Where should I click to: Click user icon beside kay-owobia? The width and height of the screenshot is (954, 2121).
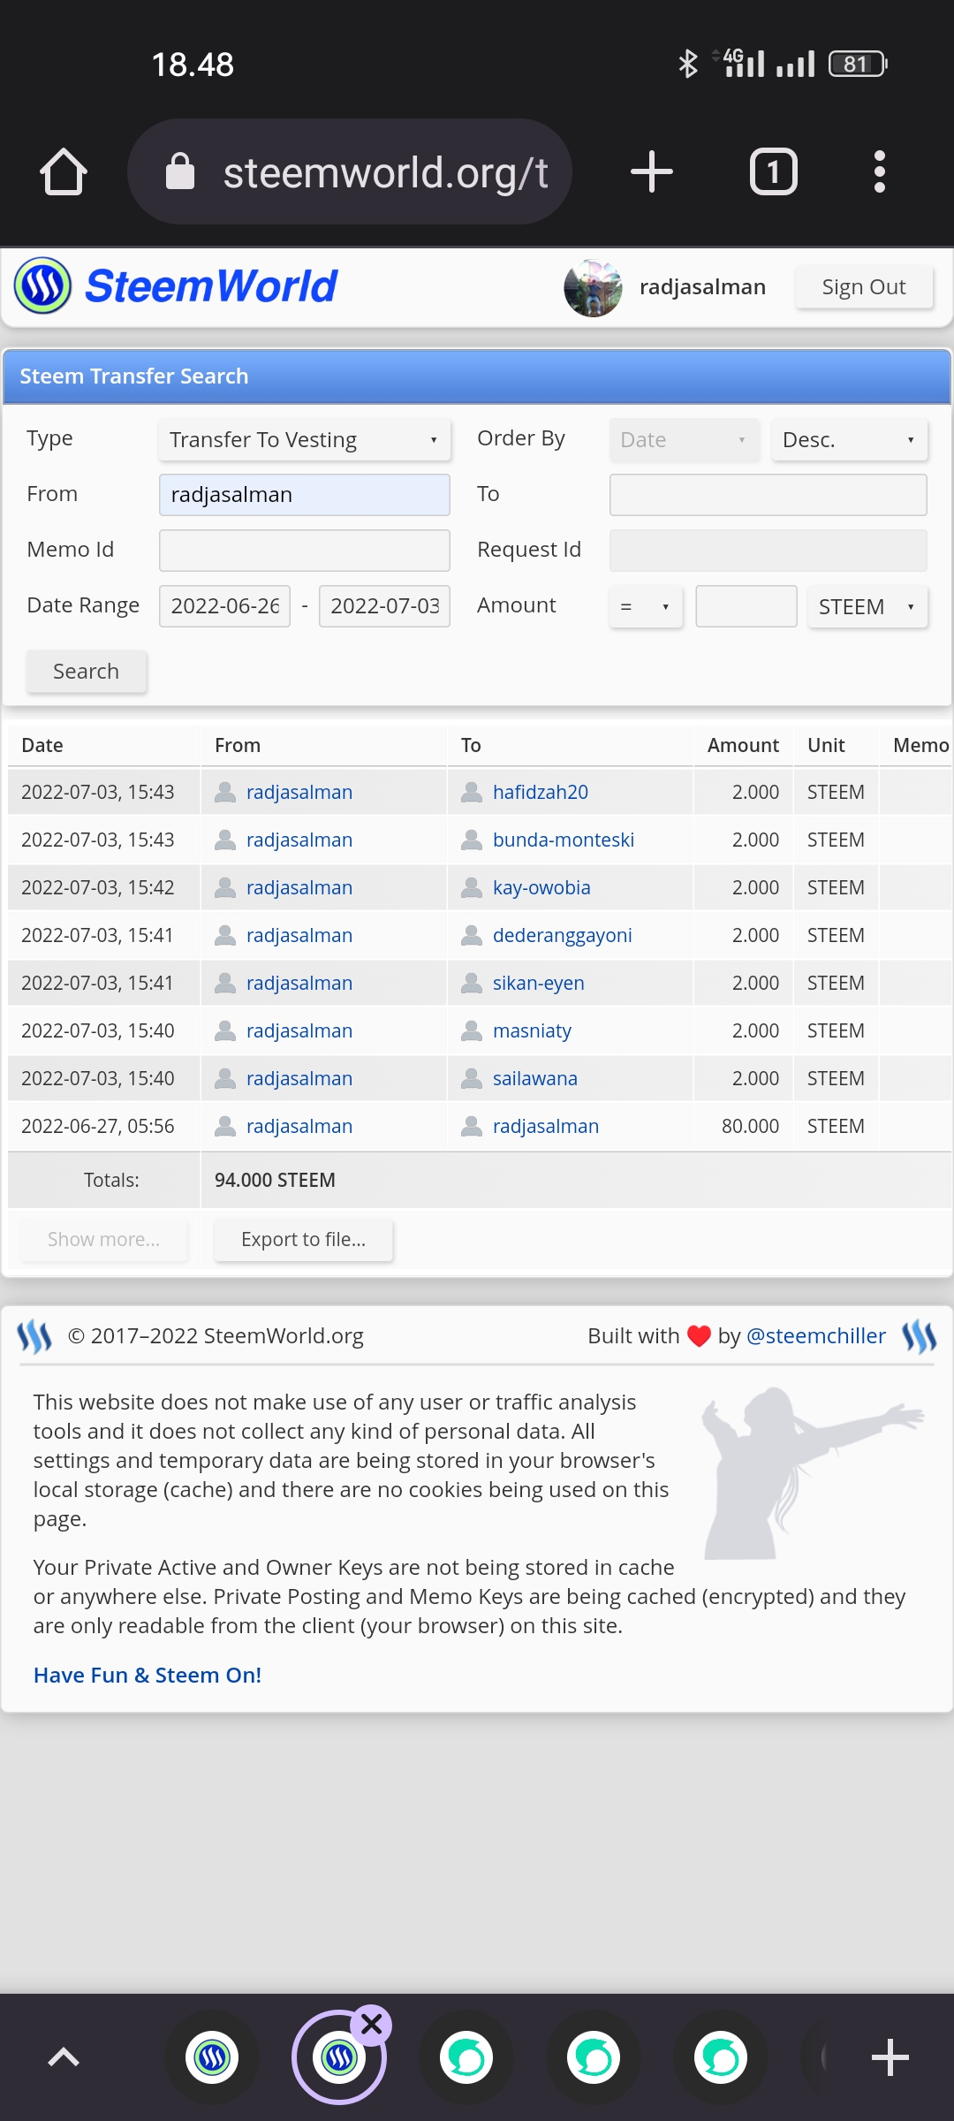coord(472,887)
